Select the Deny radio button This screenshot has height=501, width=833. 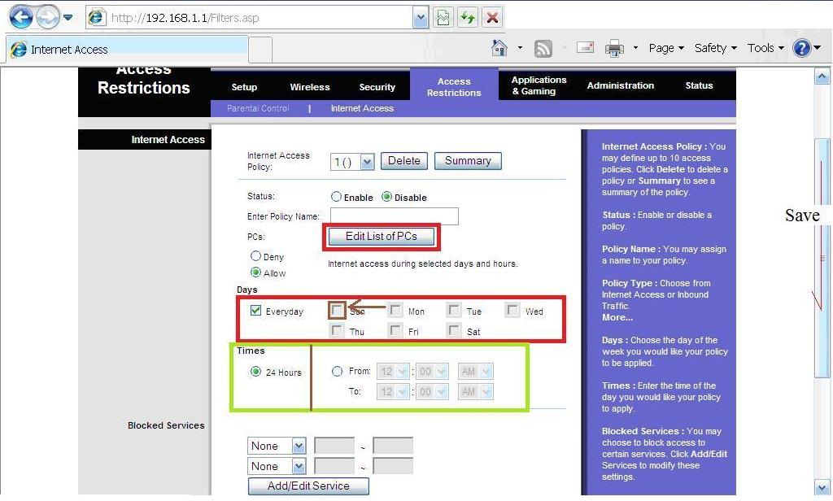255,256
